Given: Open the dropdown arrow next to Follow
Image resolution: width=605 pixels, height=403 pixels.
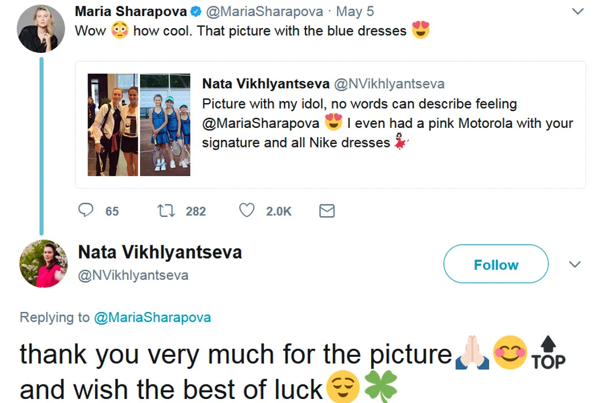Looking at the screenshot, I should 574,264.
